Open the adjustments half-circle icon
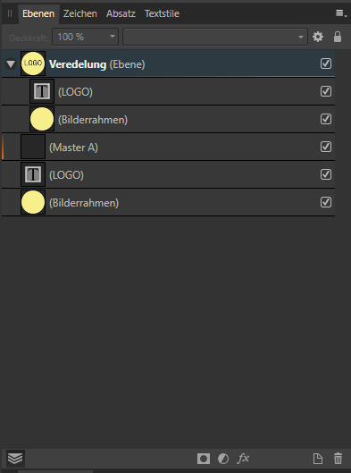Screen dimensions: 351x473 (223, 459)
